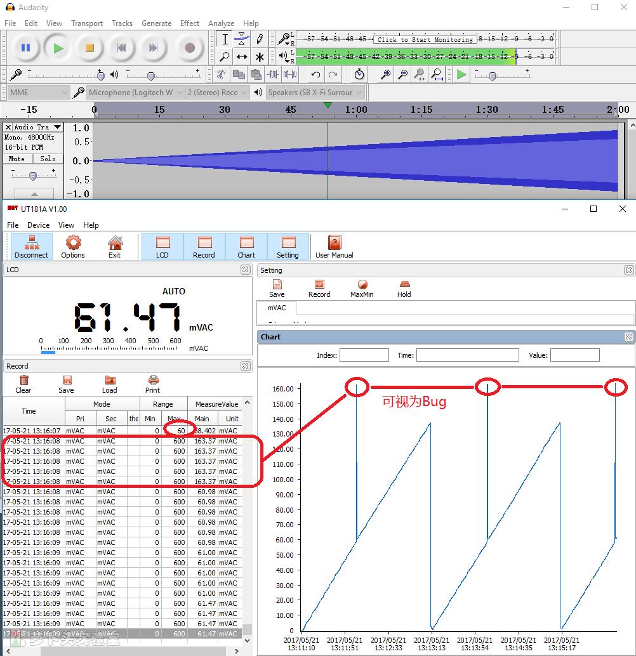Mute the audio track
This screenshot has height=656, width=636.
point(17,159)
